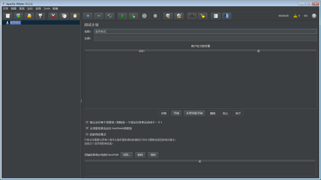
Task: Reset search with the brush icon
Action: click(203, 16)
